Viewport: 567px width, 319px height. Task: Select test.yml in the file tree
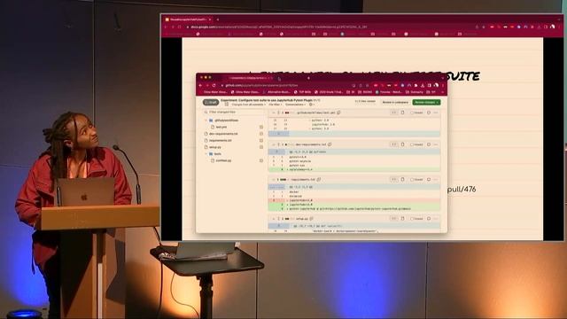click(x=221, y=127)
